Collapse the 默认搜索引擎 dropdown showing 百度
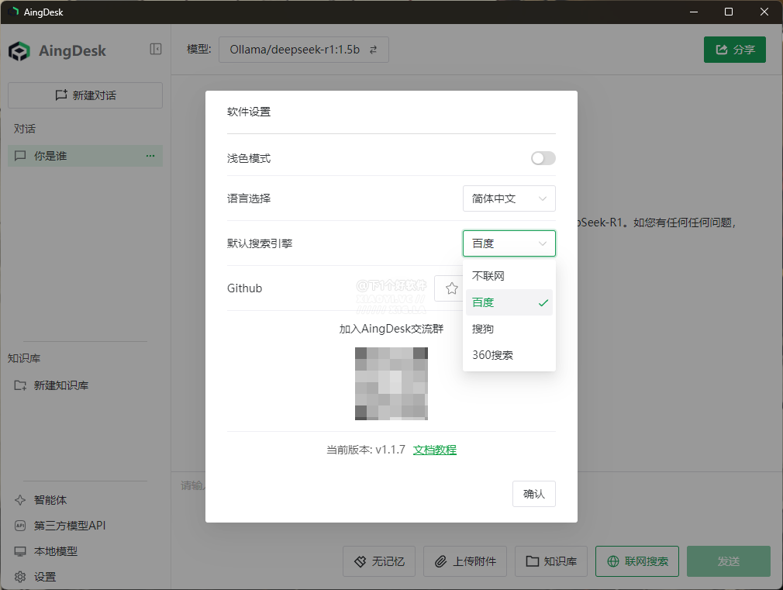The width and height of the screenshot is (783, 590). click(x=509, y=243)
